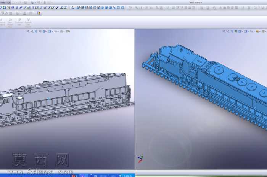Click Zoom to Area in right viewport
Screen dimensions: 267x177
coord(228,32)
